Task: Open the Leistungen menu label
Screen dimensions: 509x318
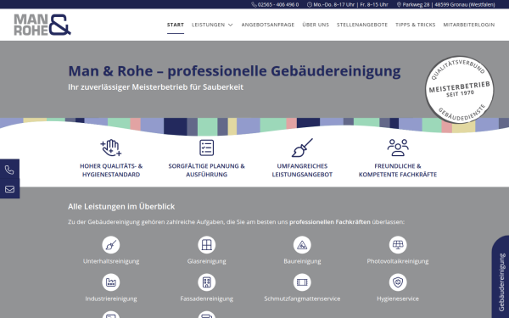Action: pyautogui.click(x=208, y=25)
